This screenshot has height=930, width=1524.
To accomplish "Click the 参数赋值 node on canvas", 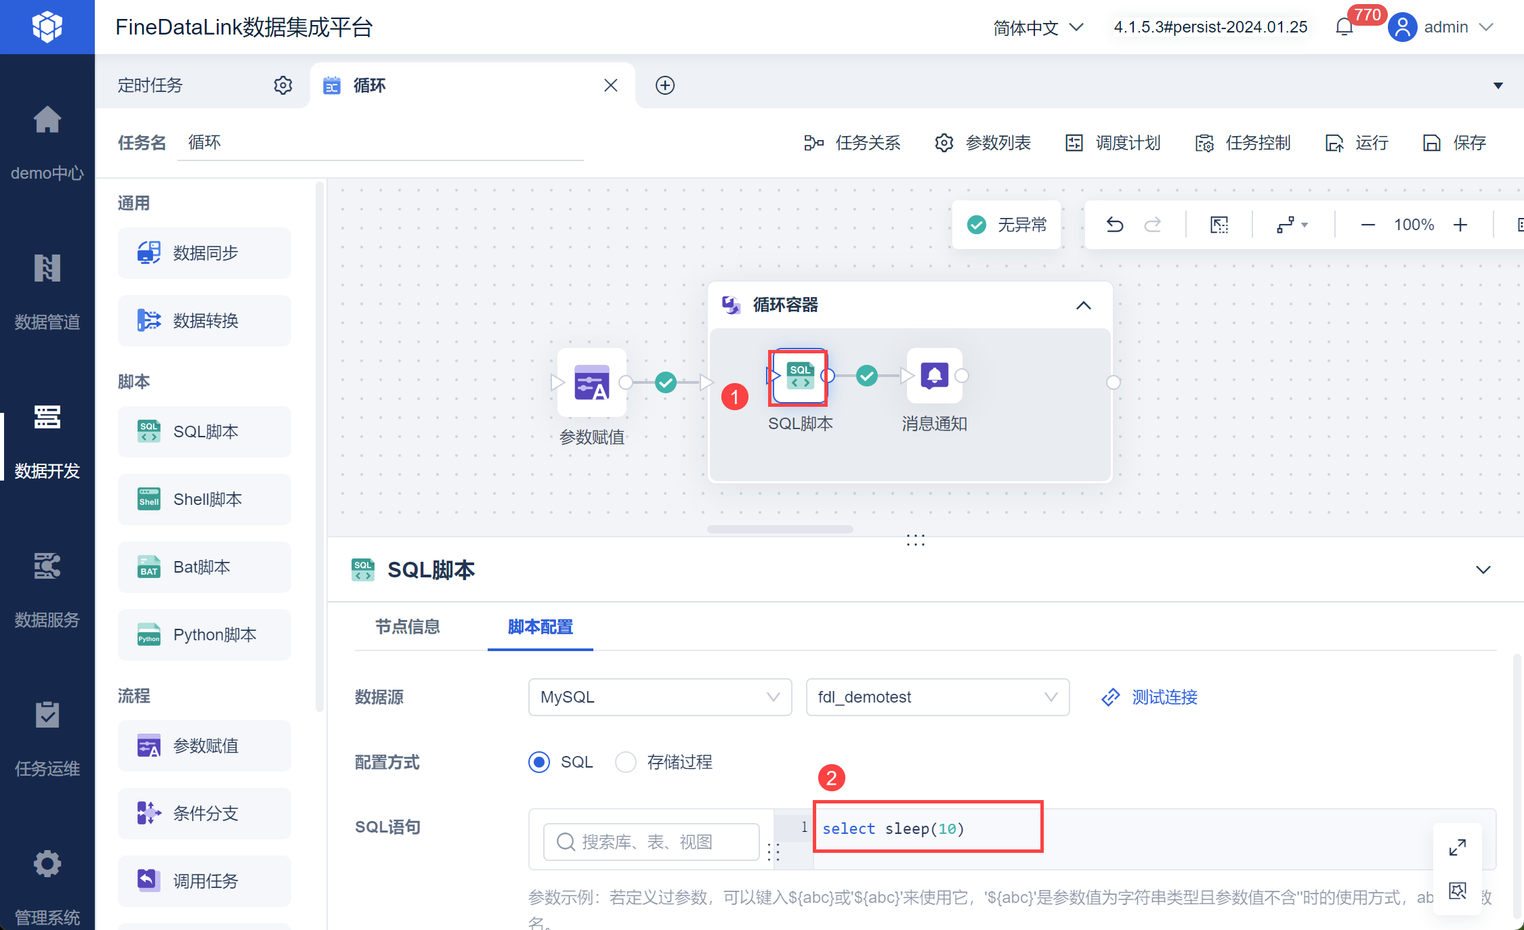I will point(591,383).
